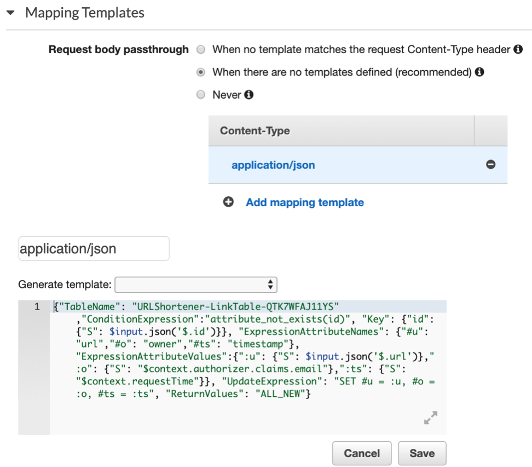Click the info icon next to Never
Screen dimensions: 532x467
249,94
